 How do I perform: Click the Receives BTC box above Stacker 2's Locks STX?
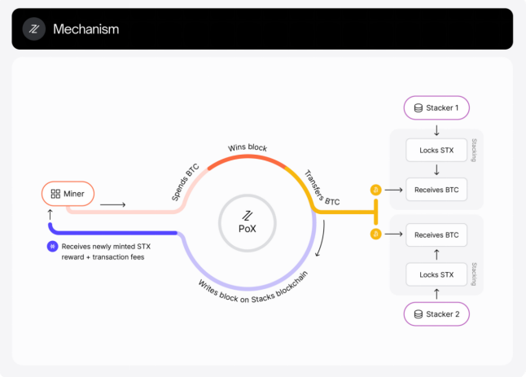[436, 235]
